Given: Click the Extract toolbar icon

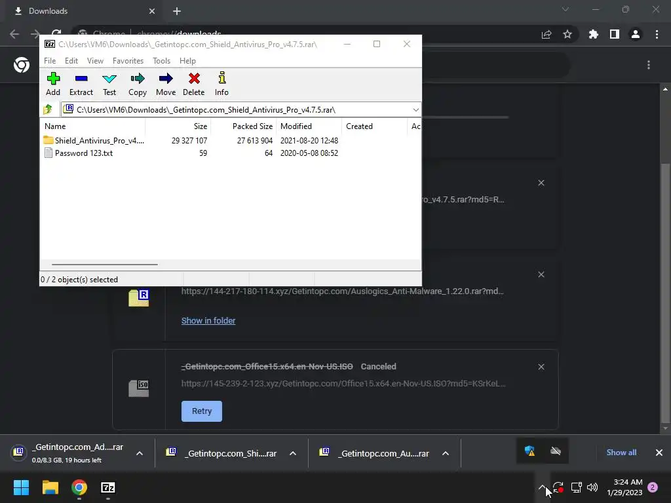Looking at the screenshot, I should click(x=81, y=84).
